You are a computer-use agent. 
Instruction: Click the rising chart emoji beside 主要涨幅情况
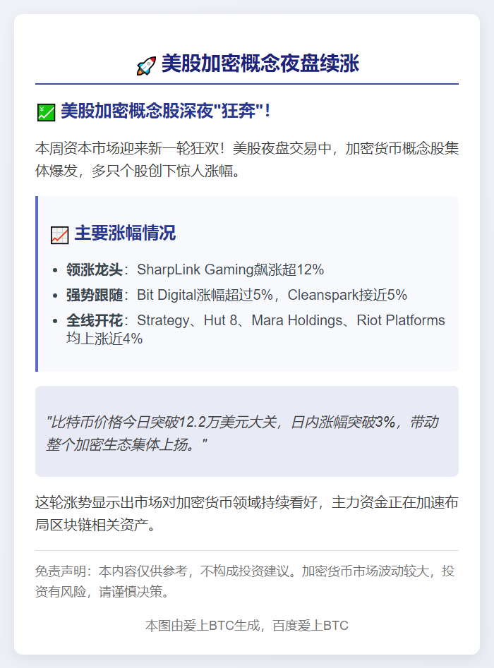pyautogui.click(x=60, y=235)
